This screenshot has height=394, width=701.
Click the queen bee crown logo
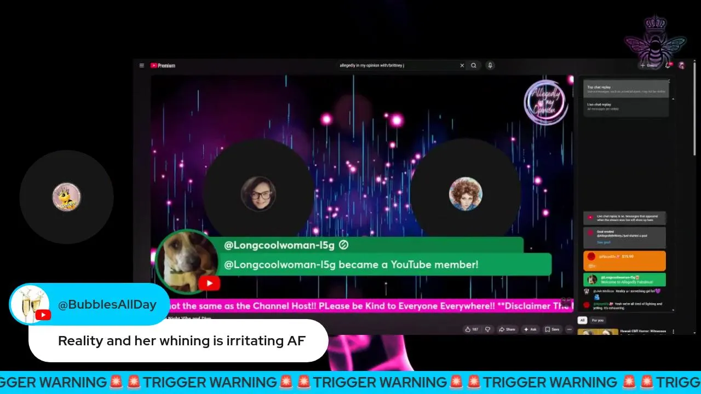[656, 41]
